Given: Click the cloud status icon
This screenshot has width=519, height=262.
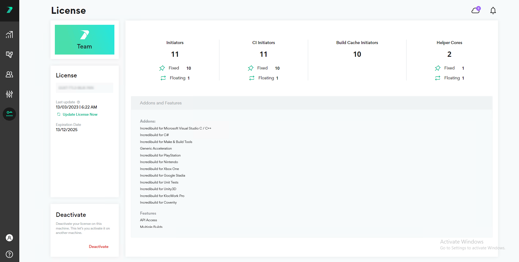Looking at the screenshot, I should (x=476, y=10).
